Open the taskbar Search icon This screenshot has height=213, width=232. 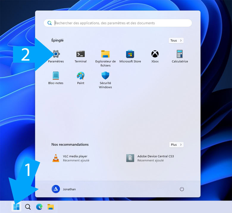click(28, 207)
